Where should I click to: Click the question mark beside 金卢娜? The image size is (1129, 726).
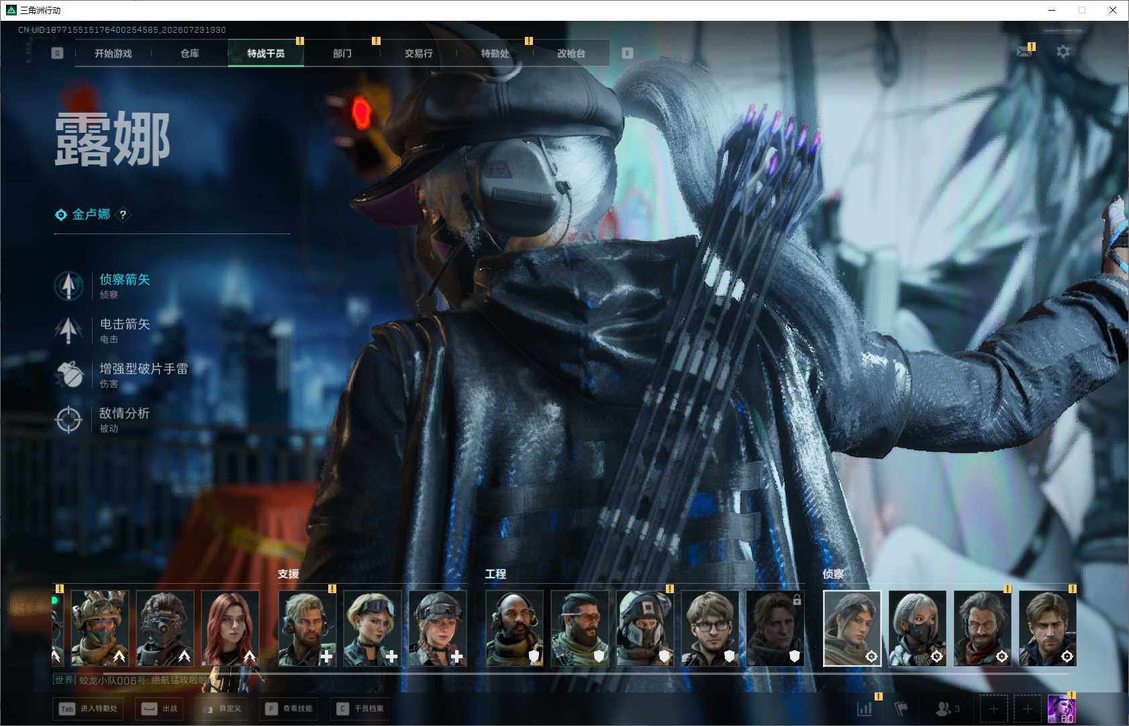123,215
